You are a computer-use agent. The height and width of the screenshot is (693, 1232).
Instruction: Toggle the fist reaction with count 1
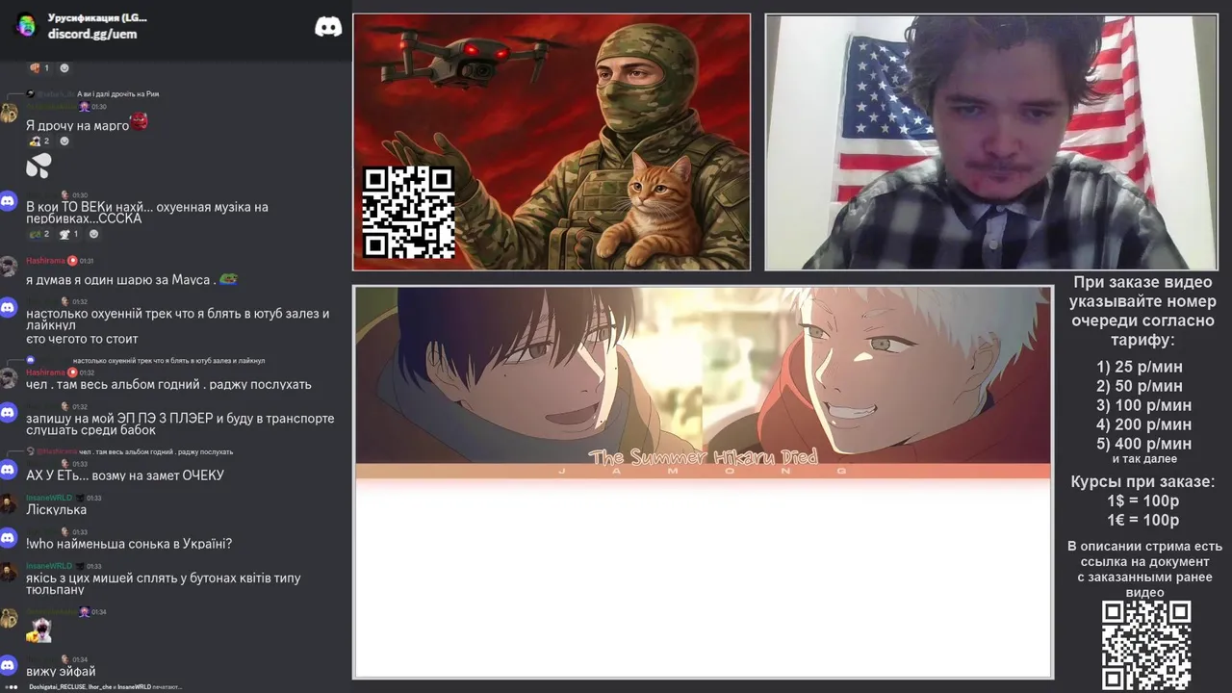39,68
